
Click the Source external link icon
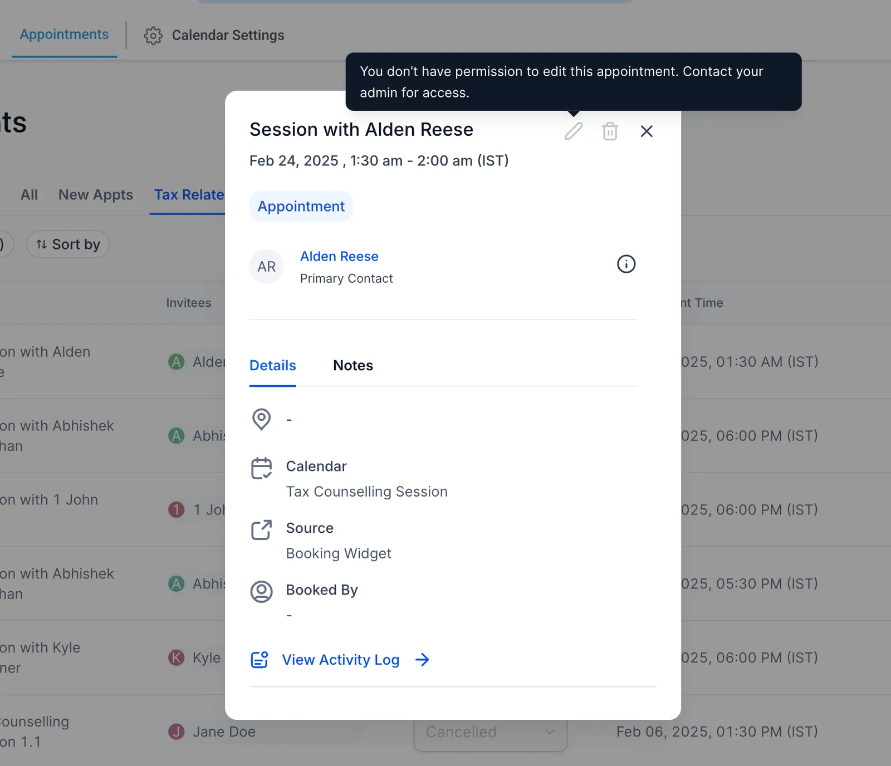click(261, 530)
